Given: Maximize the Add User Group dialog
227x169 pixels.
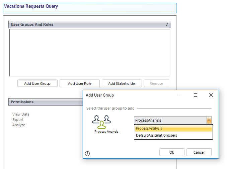Looking at the screenshot, I should click(x=196, y=95).
